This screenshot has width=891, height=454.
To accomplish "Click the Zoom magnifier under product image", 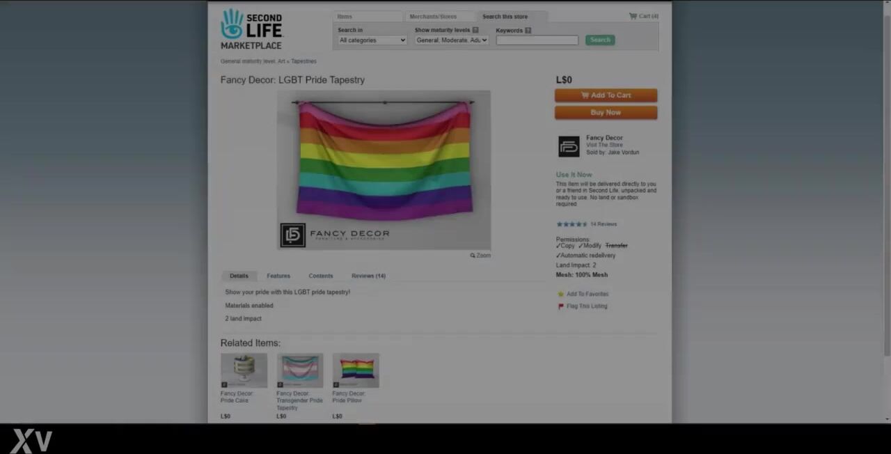I will [x=473, y=256].
